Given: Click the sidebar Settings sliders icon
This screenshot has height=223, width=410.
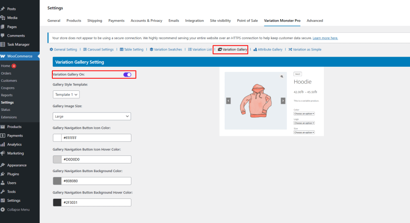Looking at the screenshot, I should pos(3,200).
